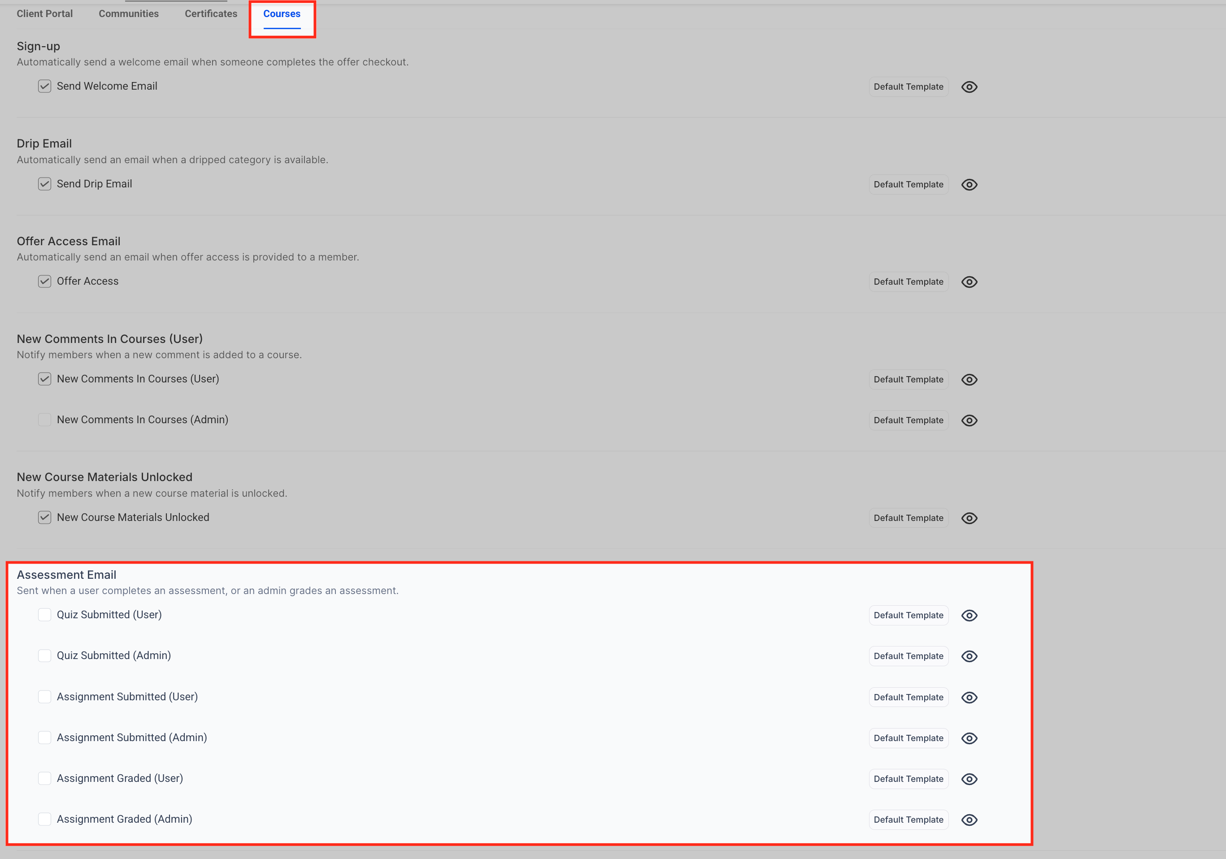Open the Communities tab
This screenshot has width=1226, height=859.
129,13
